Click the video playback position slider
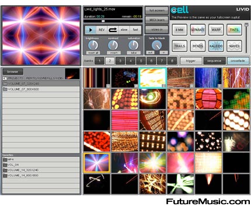This screenshot has width=251, height=210. pos(113,21)
